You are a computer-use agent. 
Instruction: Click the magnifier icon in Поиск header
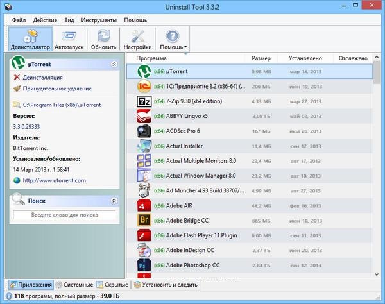point(18,199)
